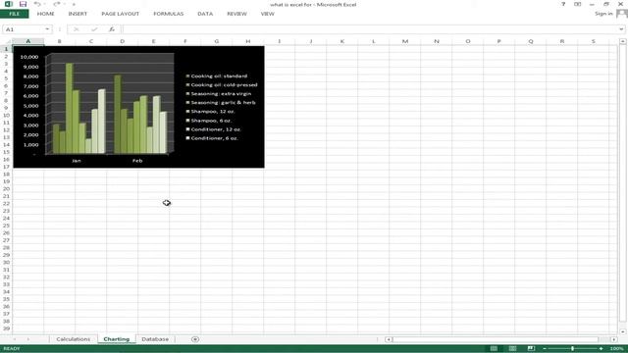The height and width of the screenshot is (353, 628).
Task: Click the formula bar Cancel X icon
Action: tap(77, 29)
